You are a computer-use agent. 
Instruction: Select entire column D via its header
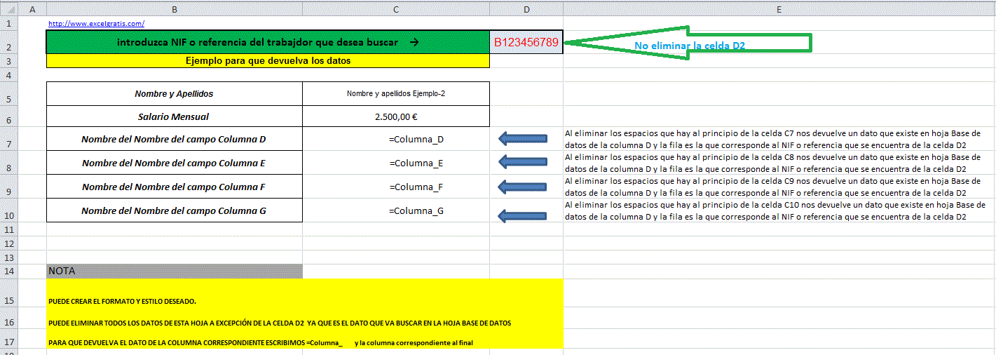tap(526, 8)
